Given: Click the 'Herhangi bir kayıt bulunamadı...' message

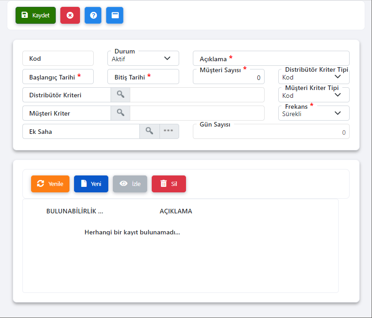Looking at the screenshot, I should [x=132, y=232].
